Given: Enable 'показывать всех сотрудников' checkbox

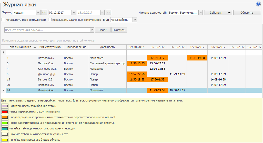Looking at the screenshot, I should point(3,20).
